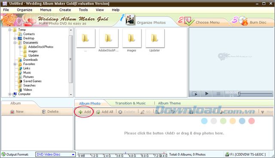The image size is (275, 158).
Task: Open the Create menu
Action: coord(65,10)
